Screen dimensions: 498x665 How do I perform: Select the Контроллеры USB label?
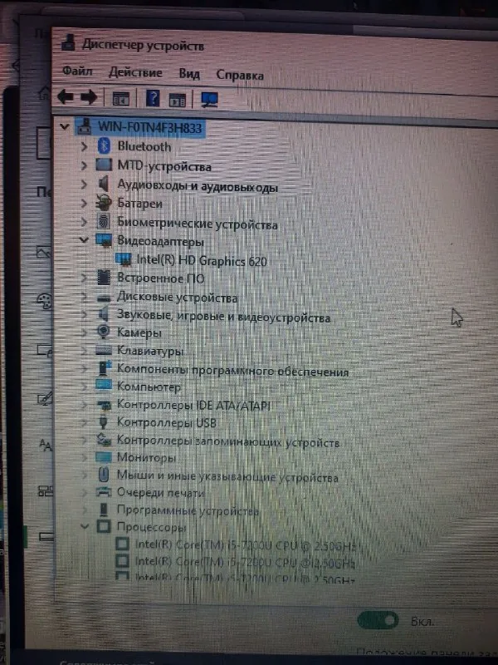(x=167, y=422)
